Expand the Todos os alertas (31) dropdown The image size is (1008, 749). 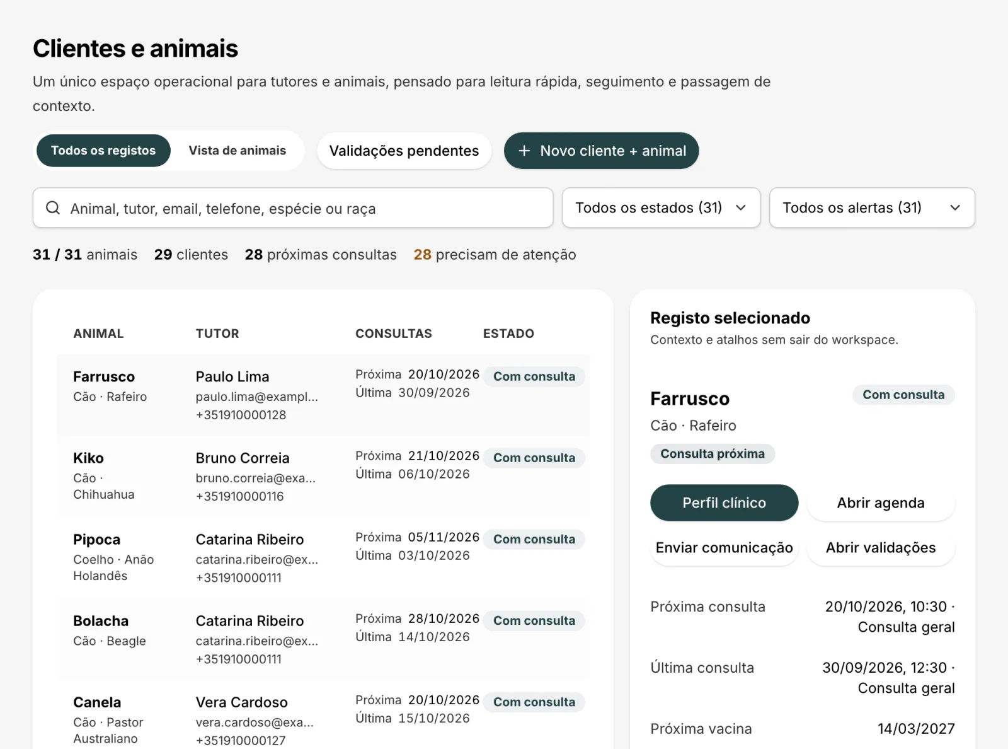[x=872, y=207]
